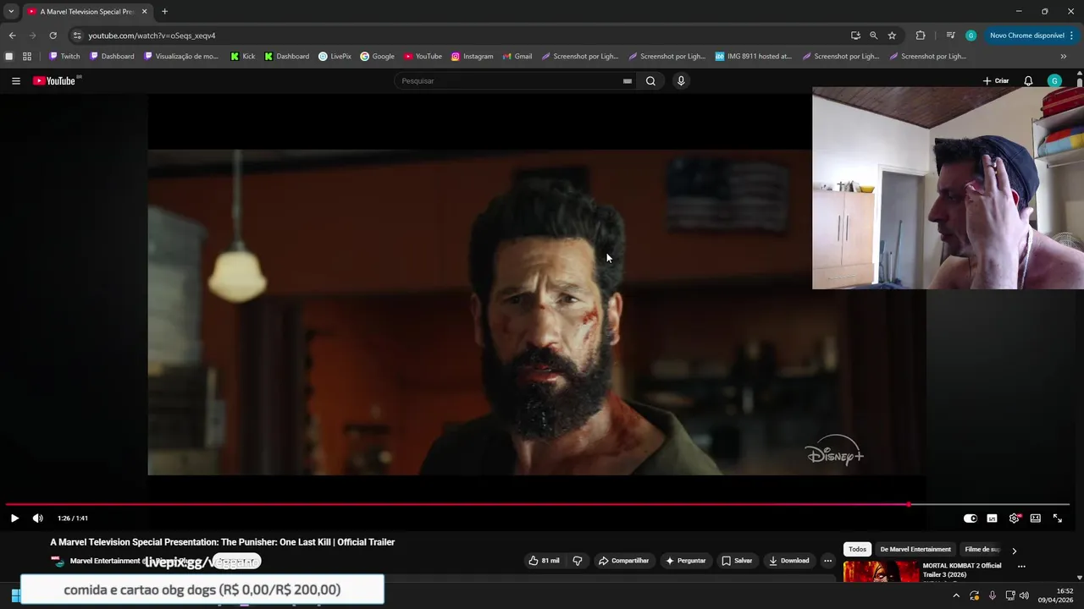1084x609 pixels.
Task: Open the MORTAL KOMBAT 2 trailer thumbnail
Action: 881,573
